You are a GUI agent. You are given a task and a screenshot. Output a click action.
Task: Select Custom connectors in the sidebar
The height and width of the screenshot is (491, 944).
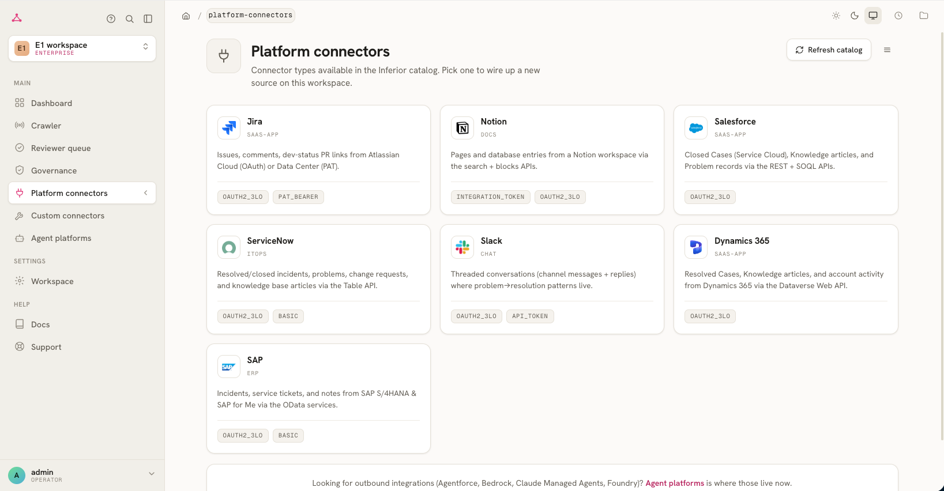[82, 216]
